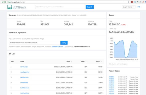
Task: Click the Actions count 707,742
Action: tap(68, 24)
